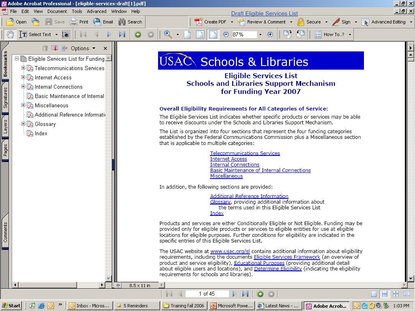415x311 pixels.
Task: Click the Determine Eligibility link
Action: click(278, 269)
